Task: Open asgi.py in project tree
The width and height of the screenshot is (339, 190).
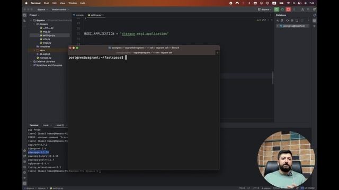Action: (x=45, y=32)
